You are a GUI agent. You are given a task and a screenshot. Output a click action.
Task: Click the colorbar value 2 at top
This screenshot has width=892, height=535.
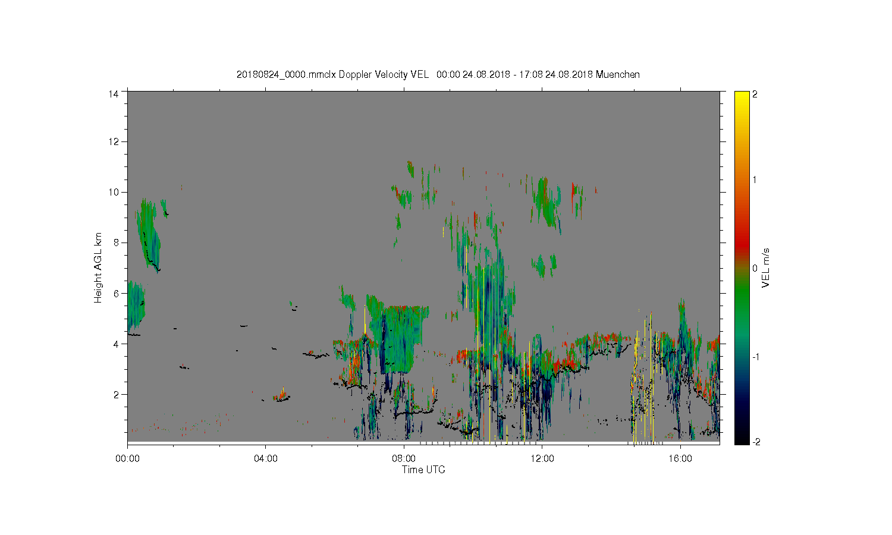pyautogui.click(x=755, y=94)
